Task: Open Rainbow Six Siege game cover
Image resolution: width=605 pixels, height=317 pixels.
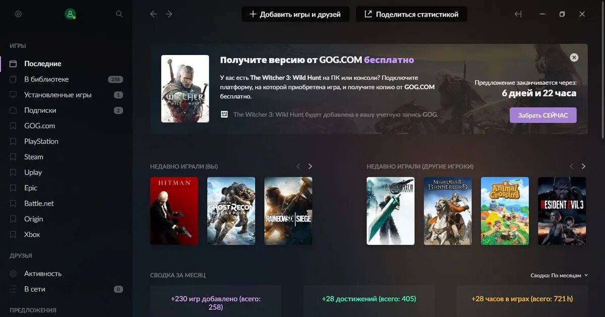Action: click(288, 211)
